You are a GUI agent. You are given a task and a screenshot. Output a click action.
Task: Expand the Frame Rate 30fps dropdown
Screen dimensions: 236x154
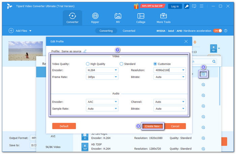pyautogui.click(x=102, y=77)
